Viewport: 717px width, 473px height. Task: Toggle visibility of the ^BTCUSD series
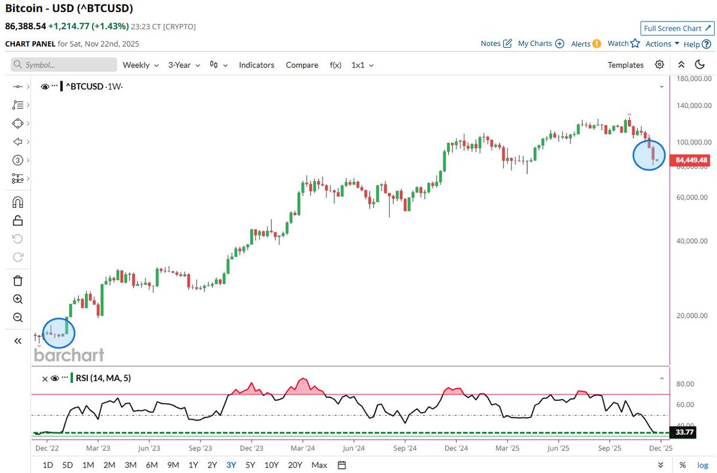[45, 86]
